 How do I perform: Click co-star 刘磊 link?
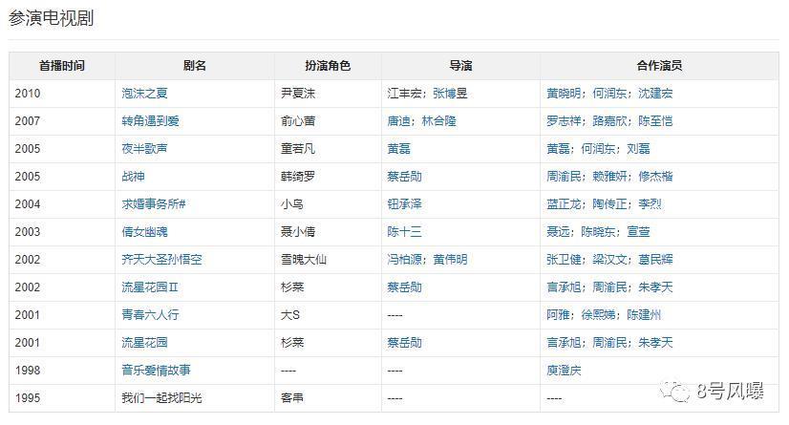point(638,148)
